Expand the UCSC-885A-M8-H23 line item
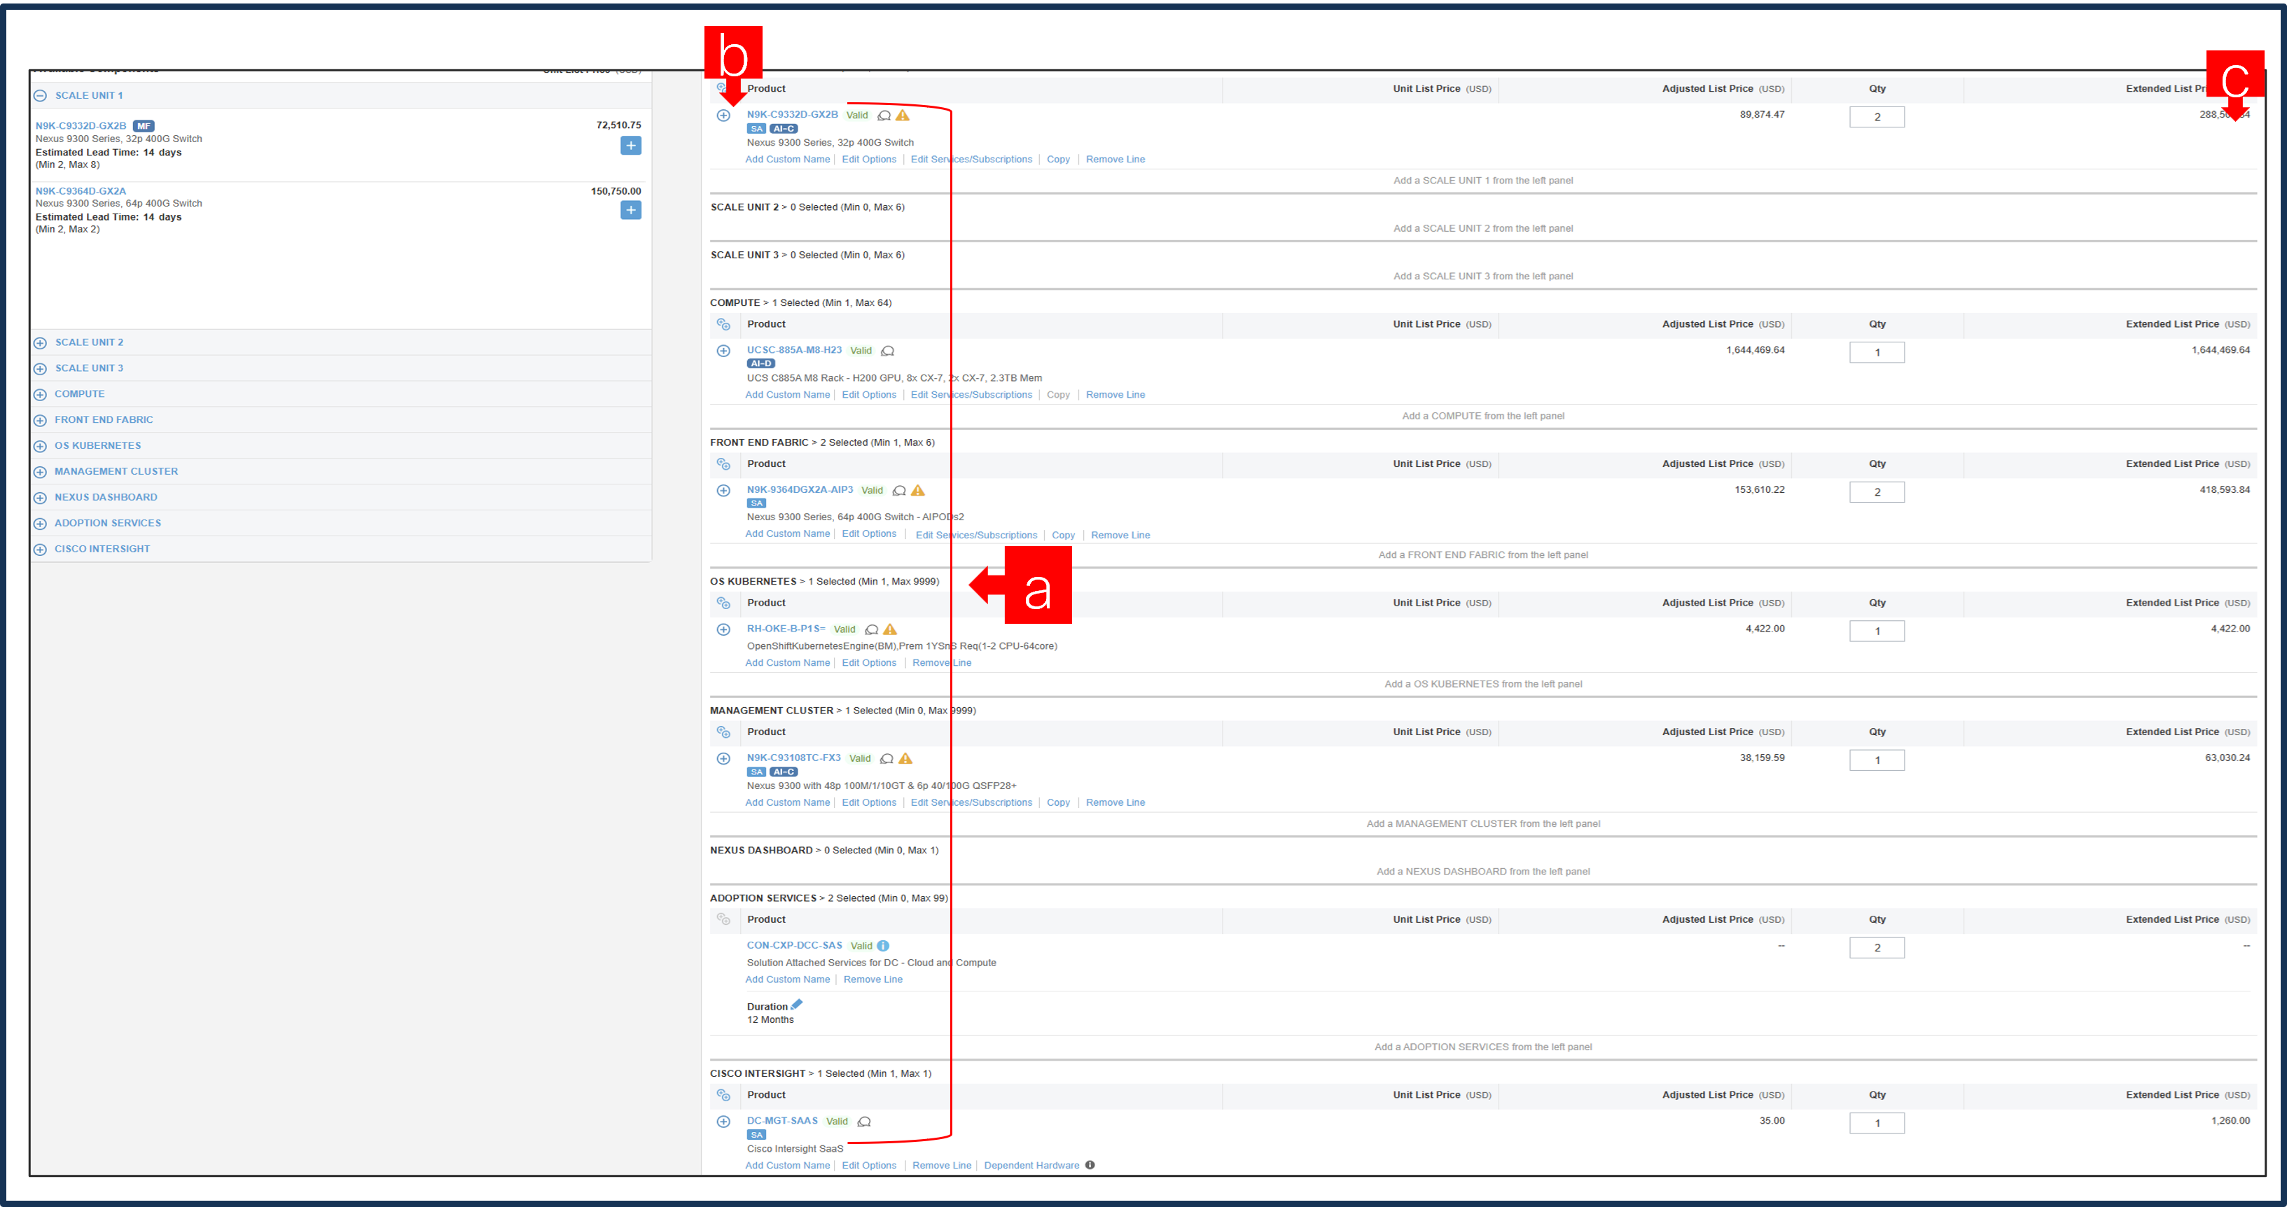 tap(723, 351)
